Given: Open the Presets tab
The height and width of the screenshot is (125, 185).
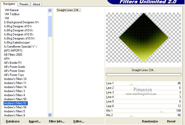Looking at the screenshot, I should point(24,4).
